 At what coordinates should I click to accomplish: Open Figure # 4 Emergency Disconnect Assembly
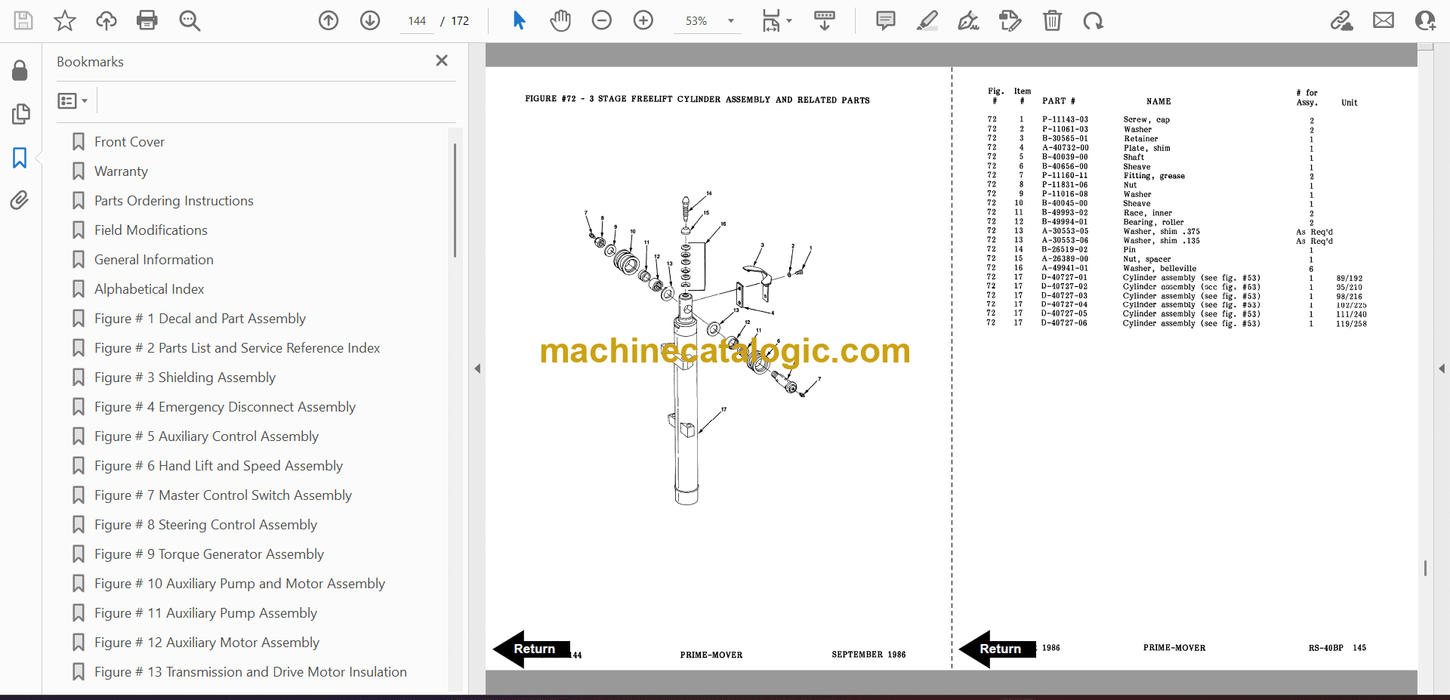[224, 407]
